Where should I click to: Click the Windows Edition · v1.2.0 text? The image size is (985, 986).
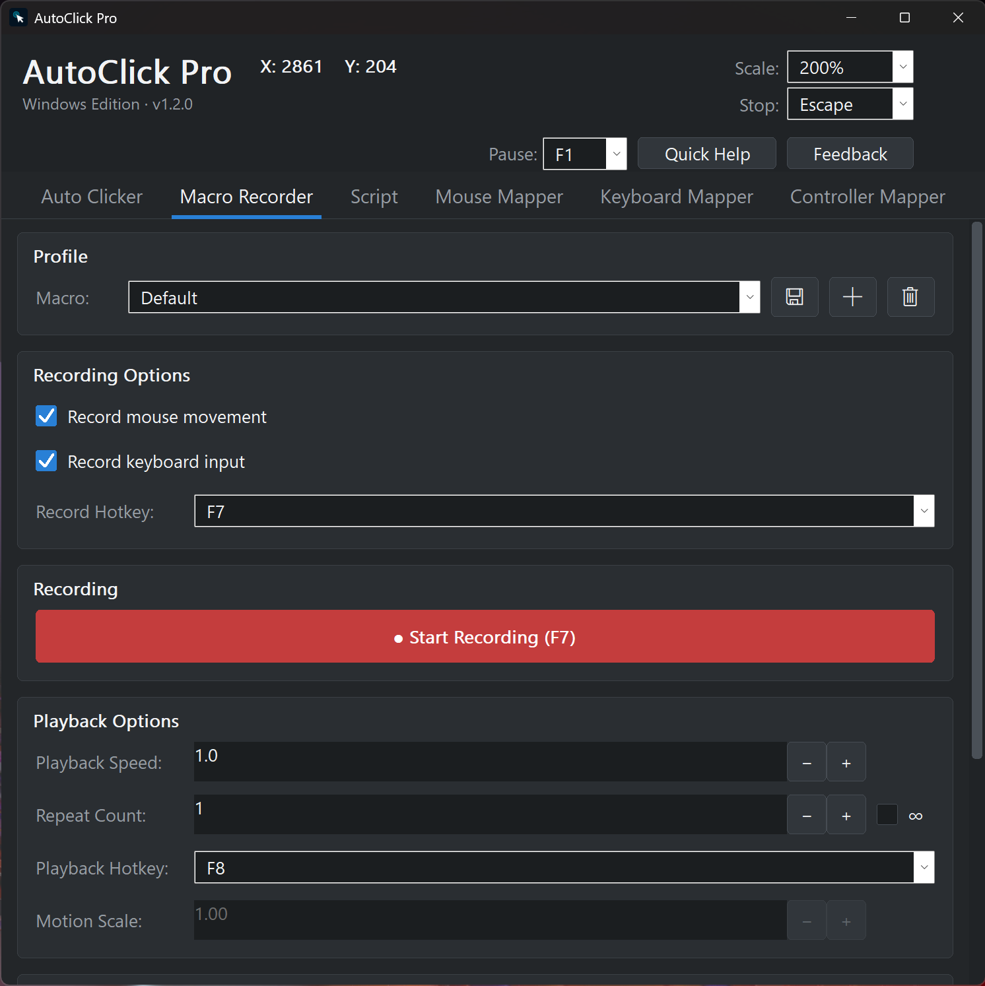point(108,104)
